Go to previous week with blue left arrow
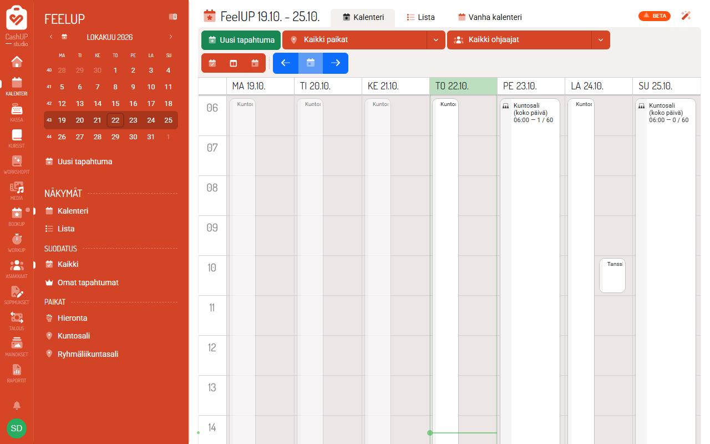The height and width of the screenshot is (444, 710). click(x=286, y=63)
